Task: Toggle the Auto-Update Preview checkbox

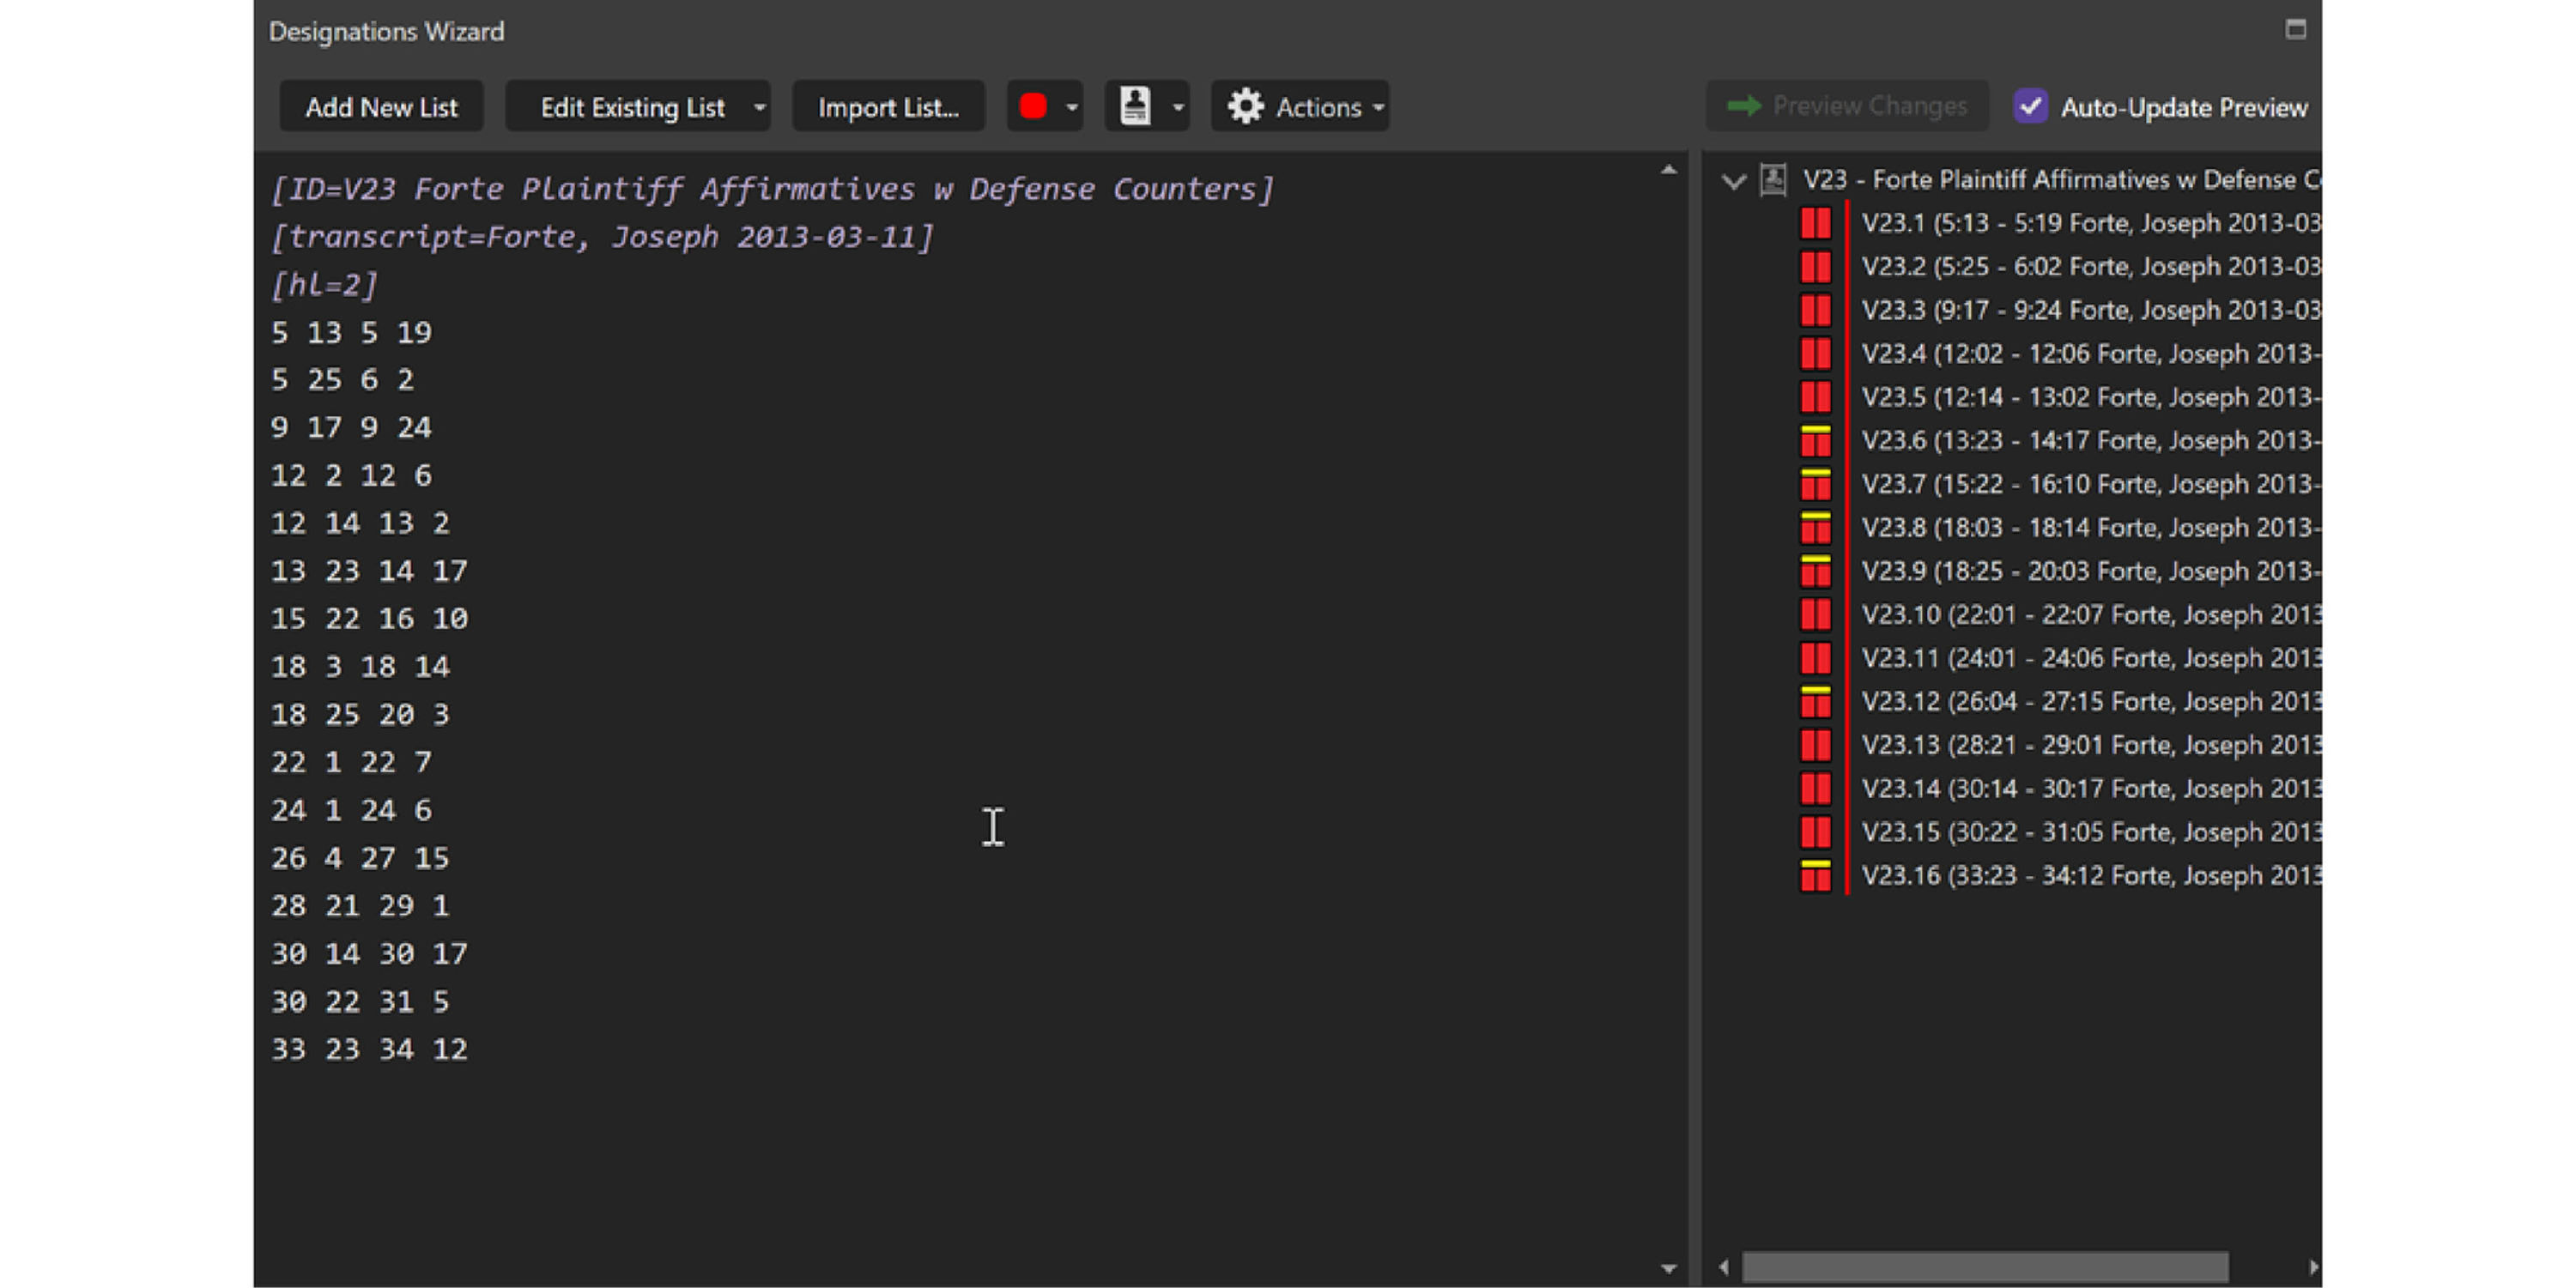Action: (x=2030, y=106)
